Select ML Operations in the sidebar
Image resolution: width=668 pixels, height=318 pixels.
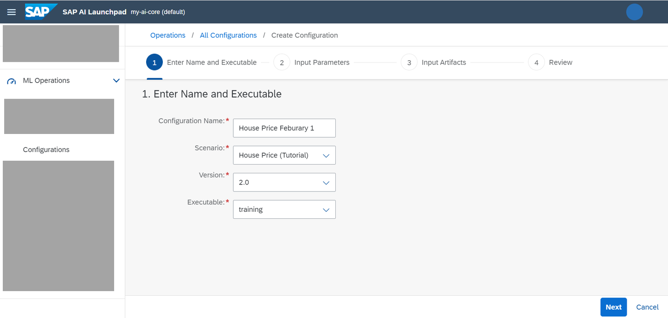pos(46,81)
